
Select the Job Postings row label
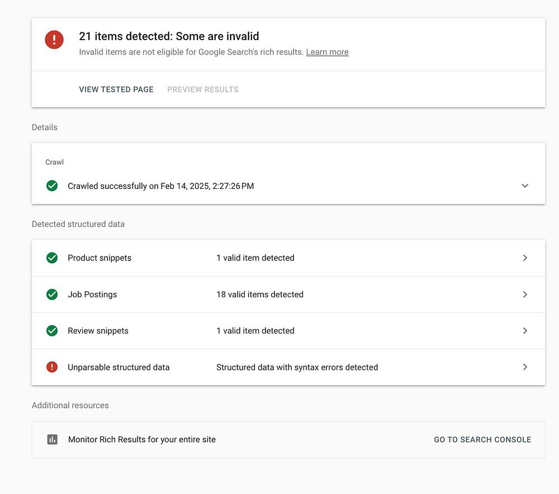coord(92,294)
